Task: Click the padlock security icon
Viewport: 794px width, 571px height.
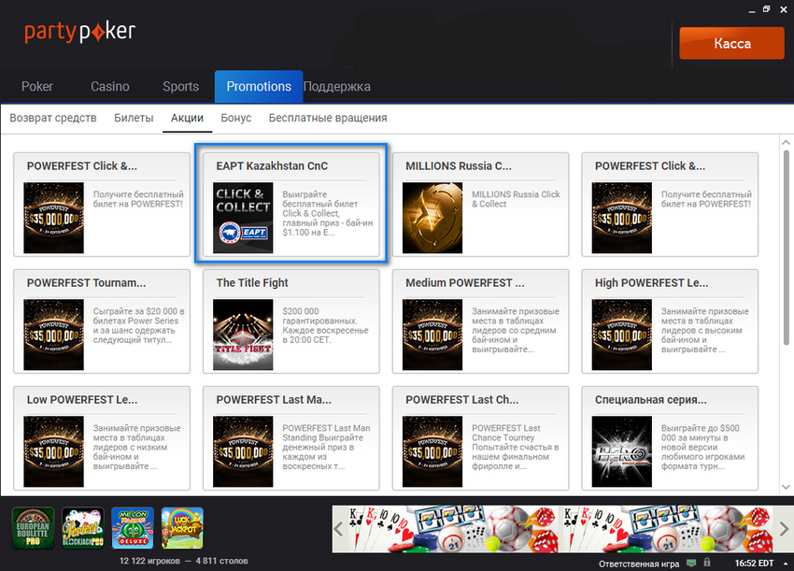Action: (707, 563)
